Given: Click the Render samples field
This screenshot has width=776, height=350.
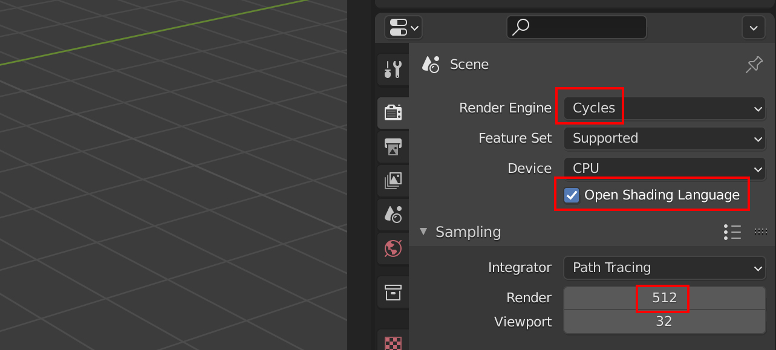Looking at the screenshot, I should click(x=665, y=298).
